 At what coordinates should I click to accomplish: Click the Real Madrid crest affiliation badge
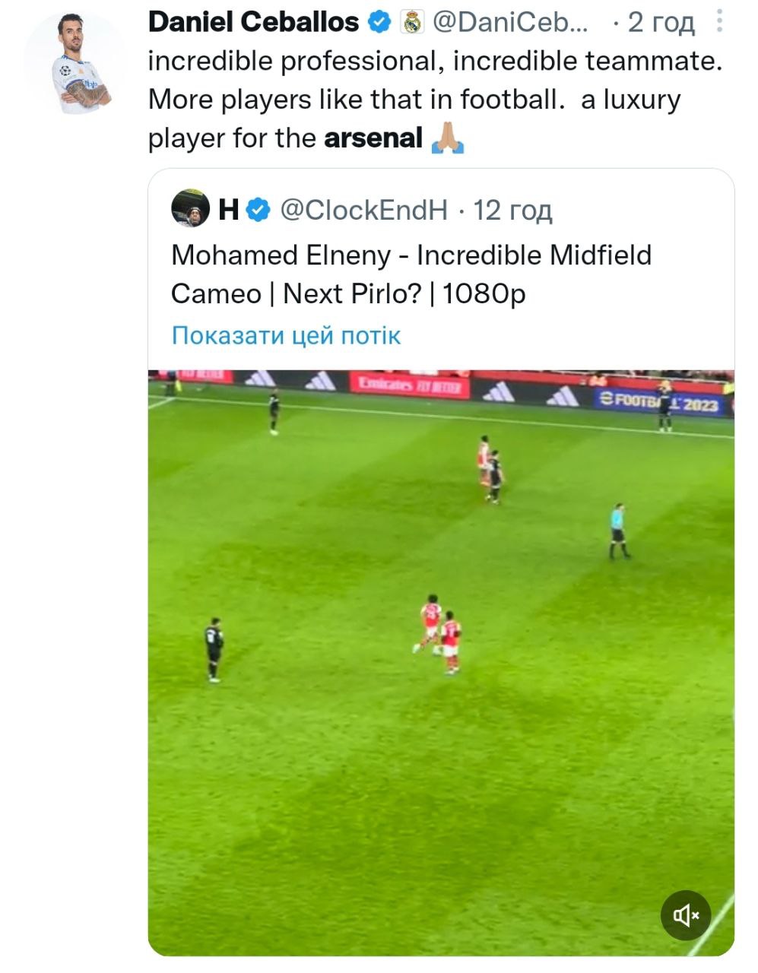tap(412, 23)
